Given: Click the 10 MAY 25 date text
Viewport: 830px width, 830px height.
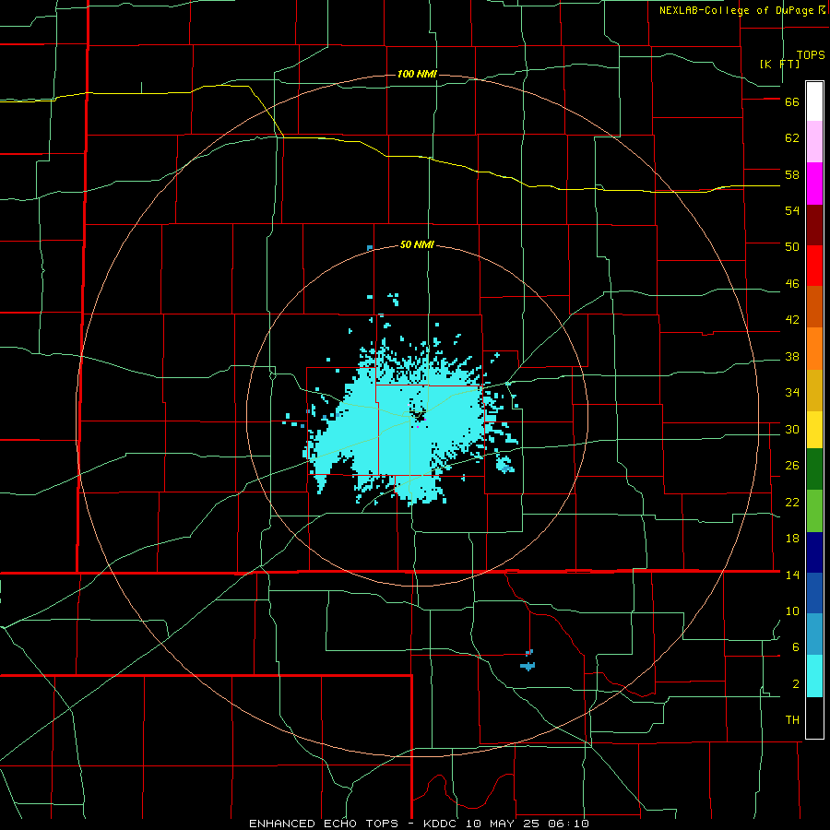Looking at the screenshot, I should 502,824.
